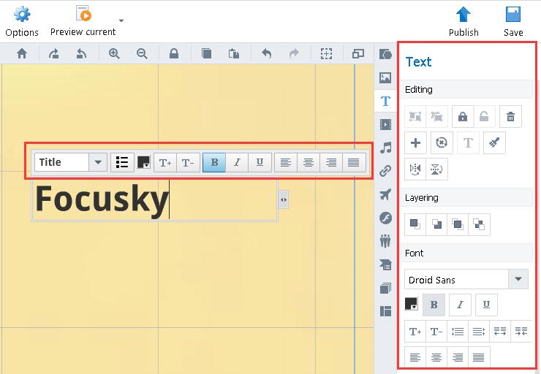Viewport: 541px width, 374px height.
Task: Open font color swatch in Text panel
Action: (x=412, y=305)
